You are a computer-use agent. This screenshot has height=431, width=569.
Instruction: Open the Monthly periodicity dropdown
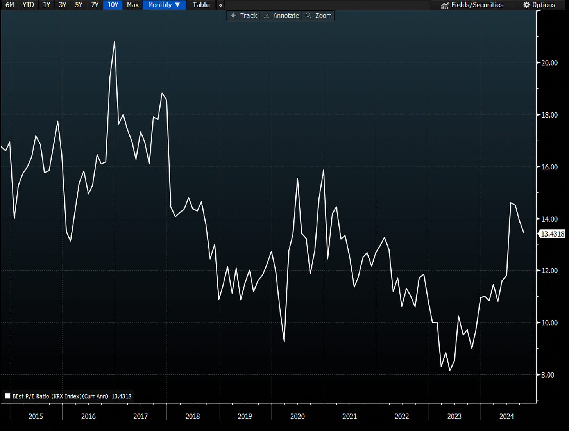point(164,5)
